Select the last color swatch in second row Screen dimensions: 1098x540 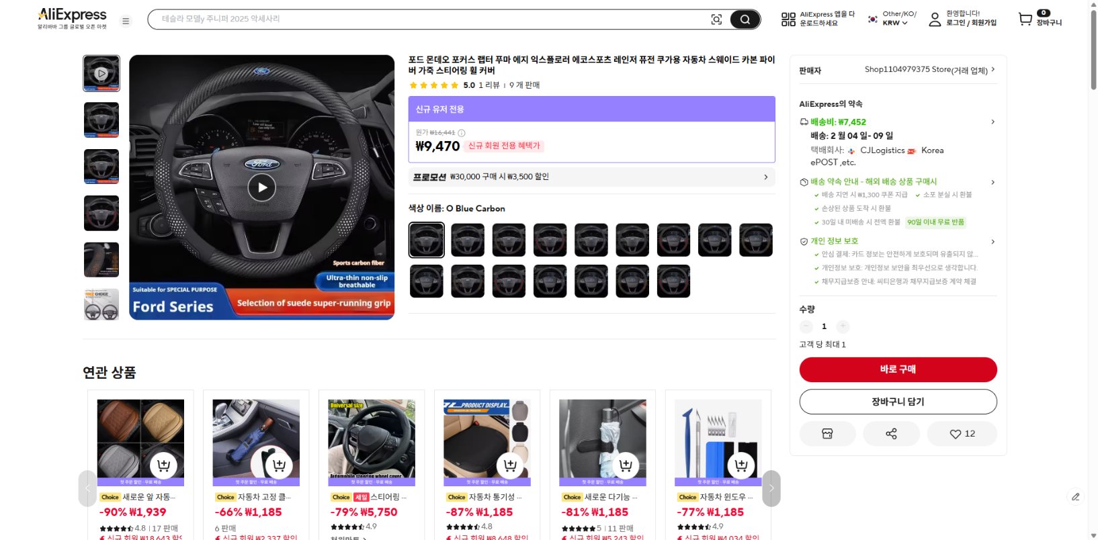[673, 281]
